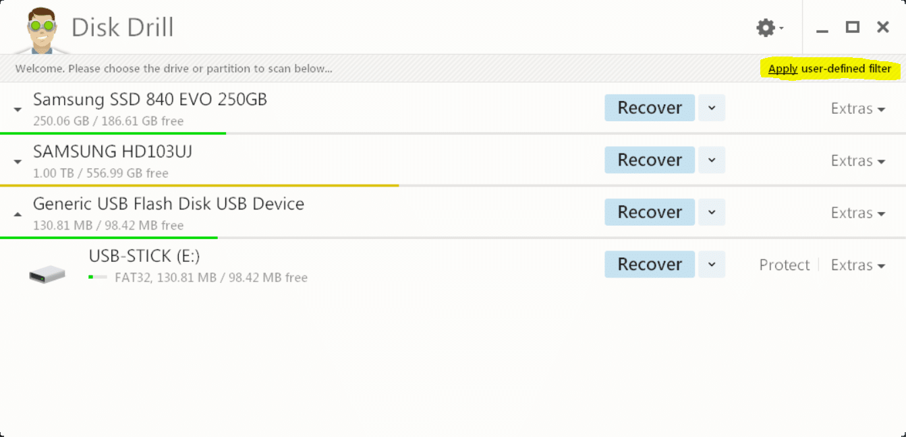
Task: Open Extras menu for USB-STICK (E:)
Action: point(857,265)
